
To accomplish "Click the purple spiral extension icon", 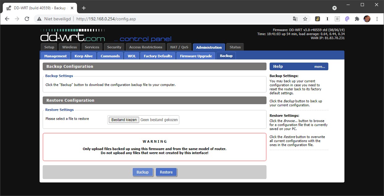I will (347, 19).
